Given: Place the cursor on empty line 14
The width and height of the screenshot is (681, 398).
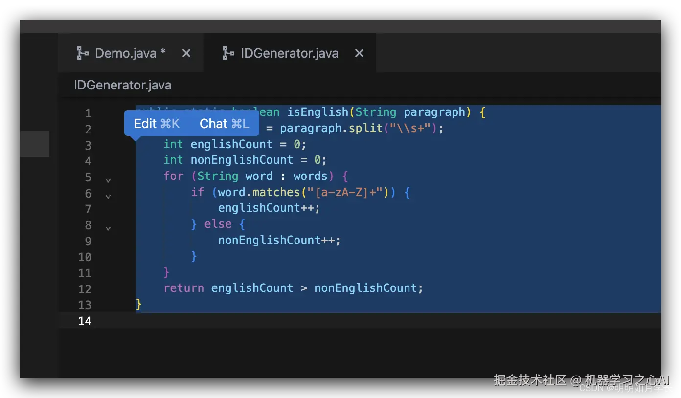Looking at the screenshot, I should pos(360,321).
